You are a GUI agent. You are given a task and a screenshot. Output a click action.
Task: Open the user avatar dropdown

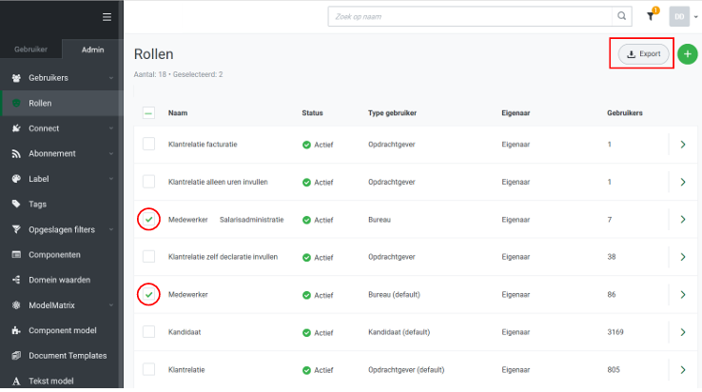(682, 16)
